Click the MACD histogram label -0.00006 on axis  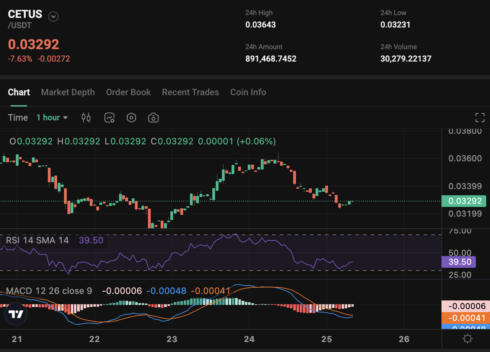tap(466, 306)
